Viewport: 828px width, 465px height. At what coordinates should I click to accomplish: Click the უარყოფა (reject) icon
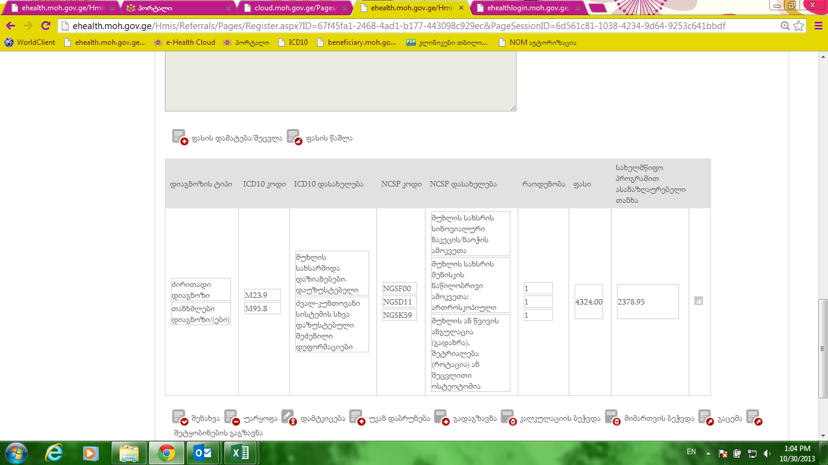point(232,417)
